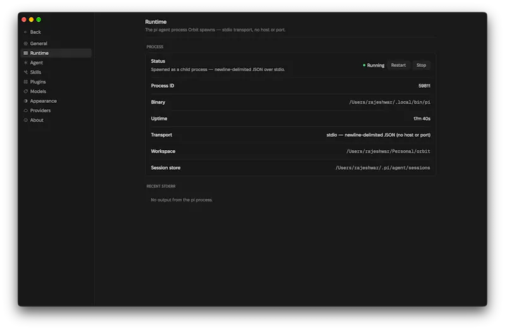Click the 'Spawned as a child process' description

pyautogui.click(x=218, y=69)
